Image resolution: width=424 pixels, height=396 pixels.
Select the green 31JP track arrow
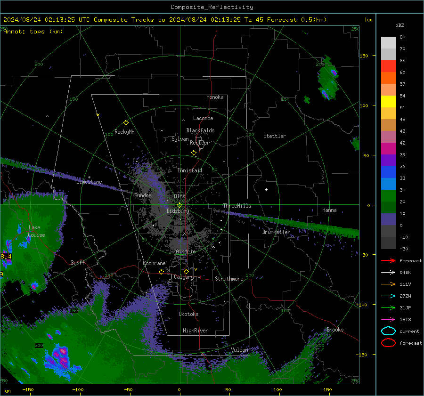pyautogui.click(x=388, y=307)
